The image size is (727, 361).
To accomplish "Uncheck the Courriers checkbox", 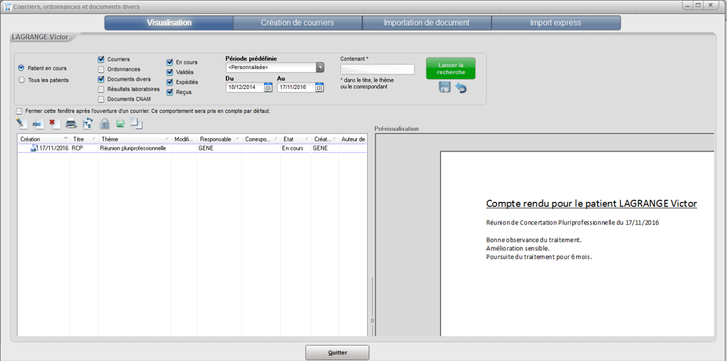I will click(102, 59).
